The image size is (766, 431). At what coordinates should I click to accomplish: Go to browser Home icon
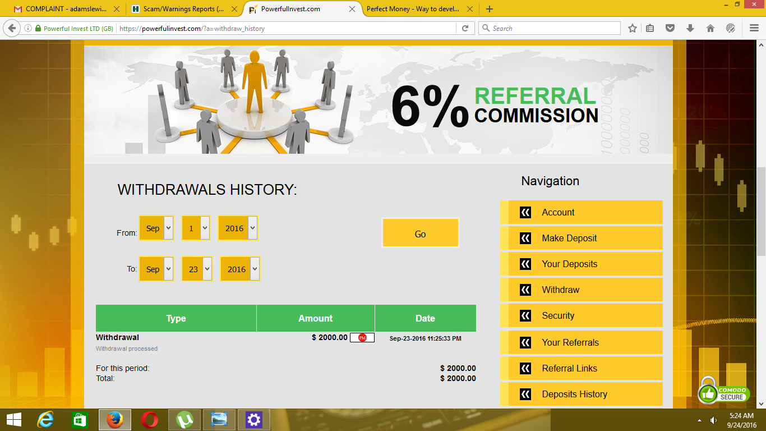pyautogui.click(x=710, y=28)
